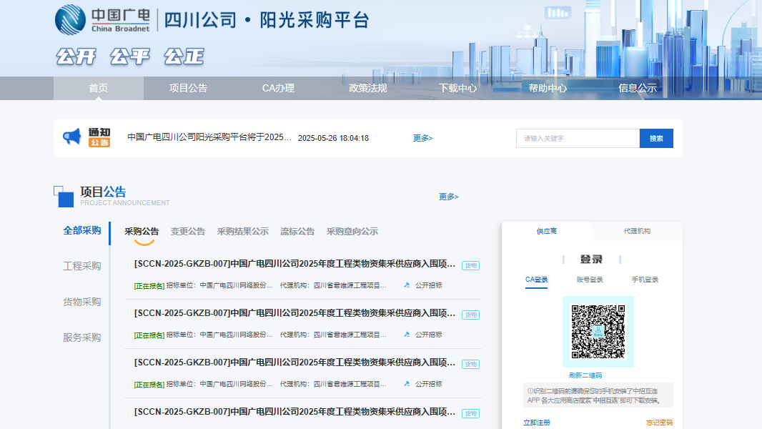Click the China Broadnet logo

(x=102, y=20)
